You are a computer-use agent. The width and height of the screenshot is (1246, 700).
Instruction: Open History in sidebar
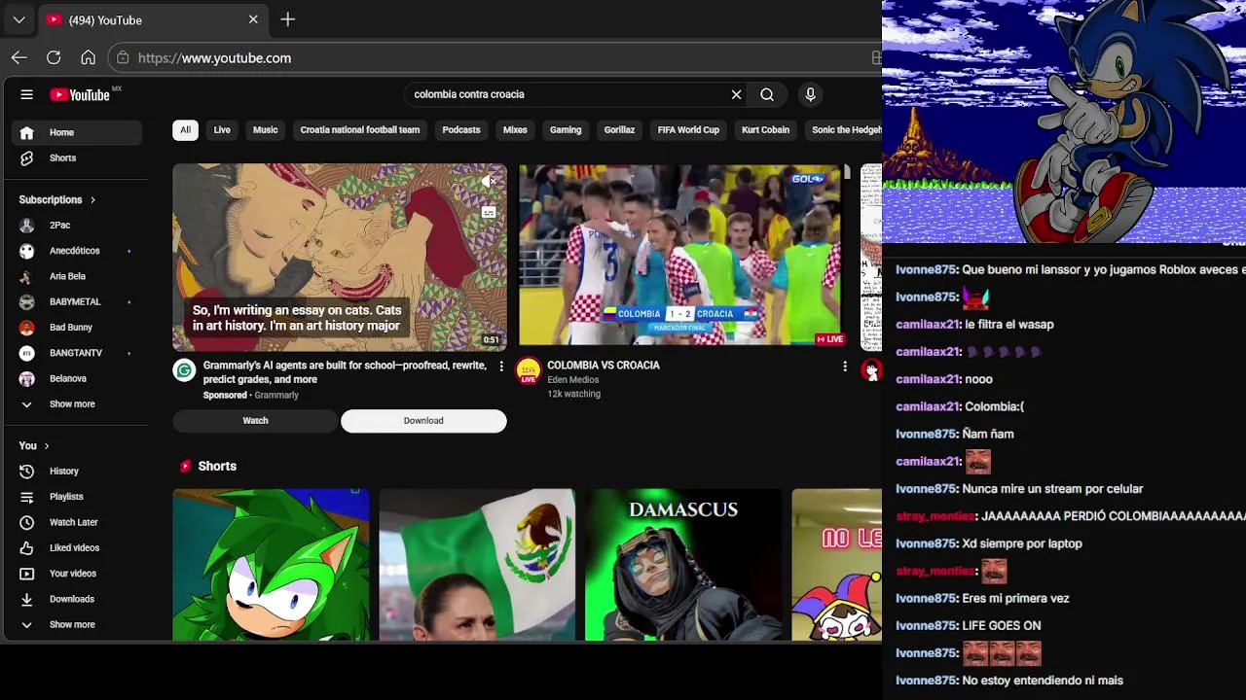[x=76, y=472]
